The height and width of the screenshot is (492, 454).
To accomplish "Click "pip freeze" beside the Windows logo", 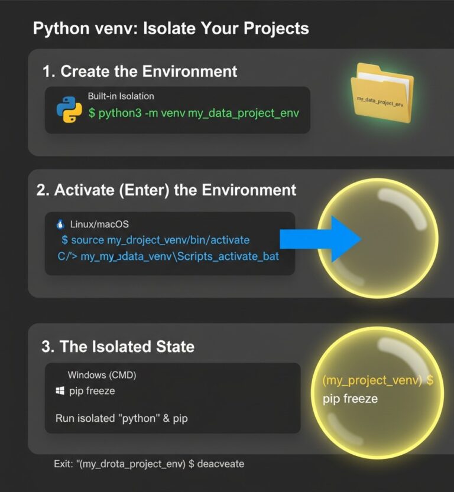I will coord(92,391).
